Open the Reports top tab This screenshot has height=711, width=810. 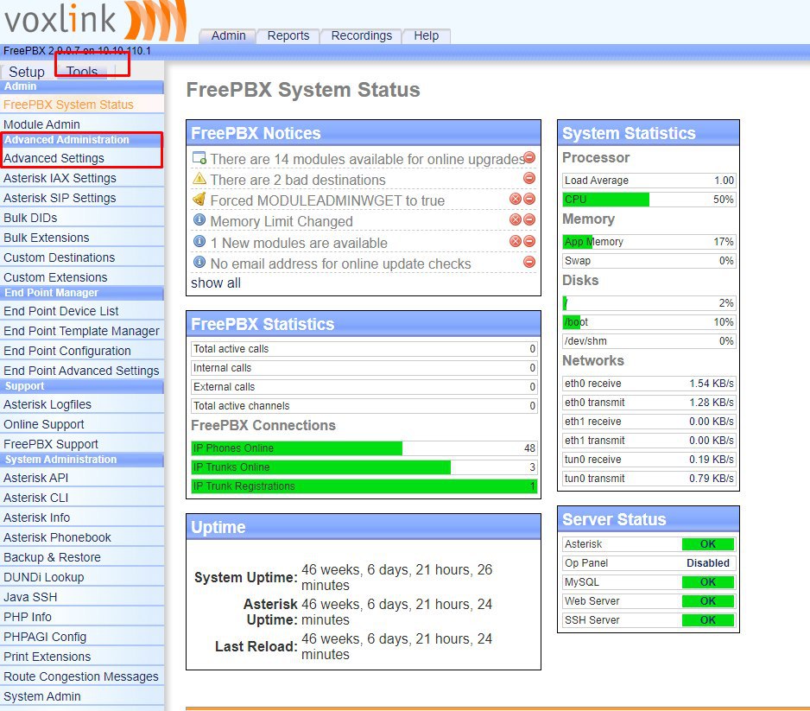pyautogui.click(x=288, y=35)
